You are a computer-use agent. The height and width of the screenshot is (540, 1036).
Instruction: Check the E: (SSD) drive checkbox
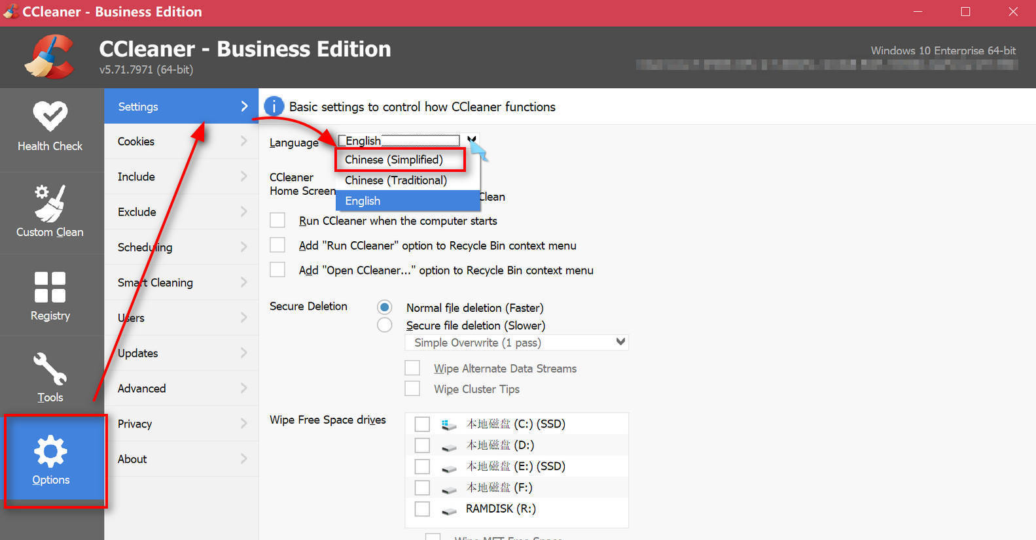422,467
